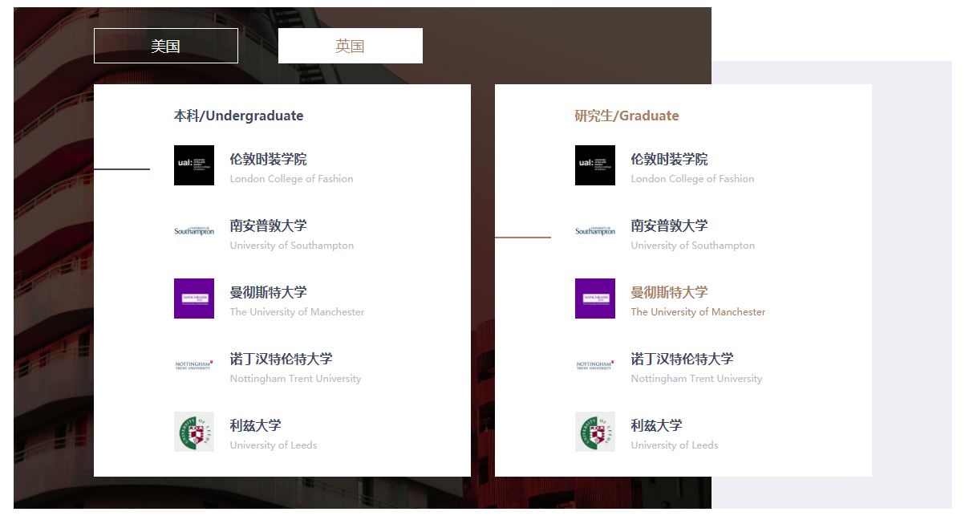
Task: Select the 研究生/Graduate heading
Action: click(626, 116)
